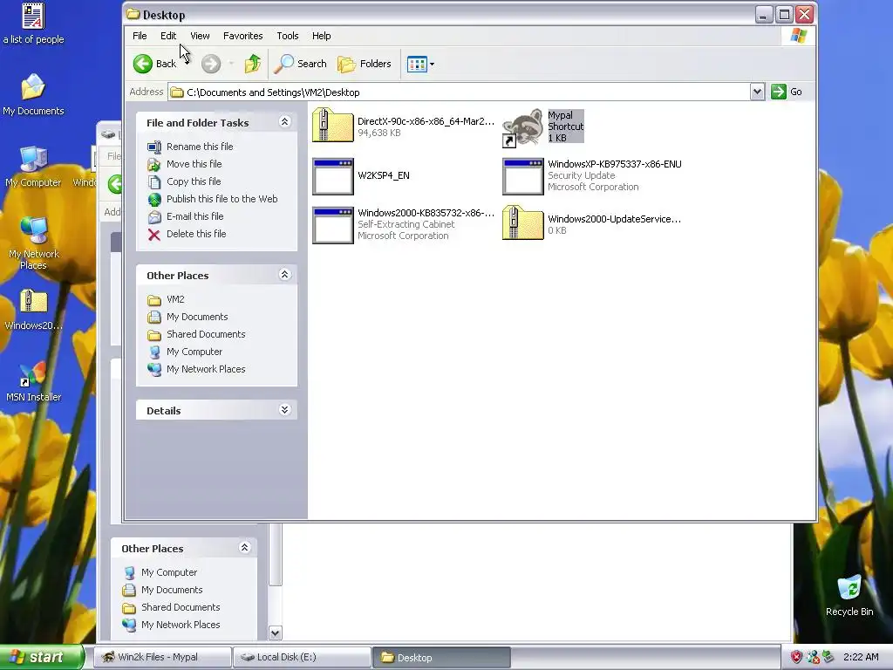Select 'a list of people' desktop icon
This screenshot has width=893, height=670.
33,24
